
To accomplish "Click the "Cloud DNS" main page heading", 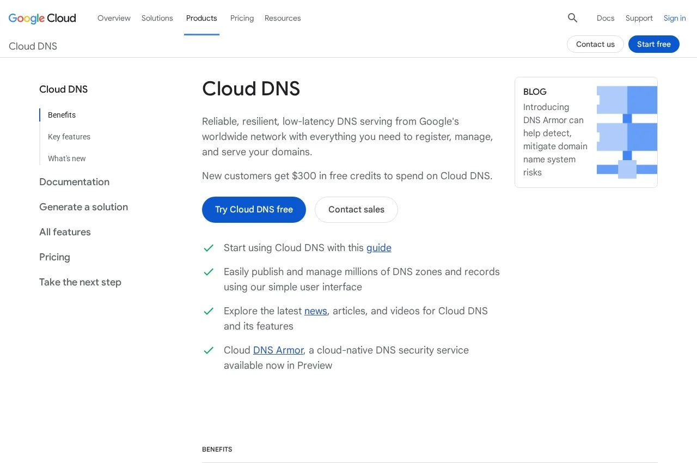I will (251, 89).
